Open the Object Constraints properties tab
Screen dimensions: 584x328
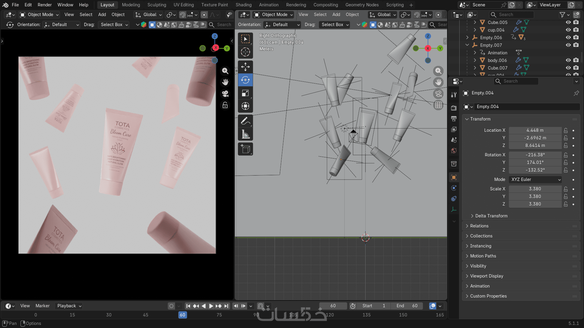click(454, 199)
